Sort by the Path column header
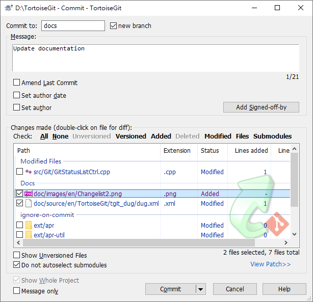 pos(88,150)
